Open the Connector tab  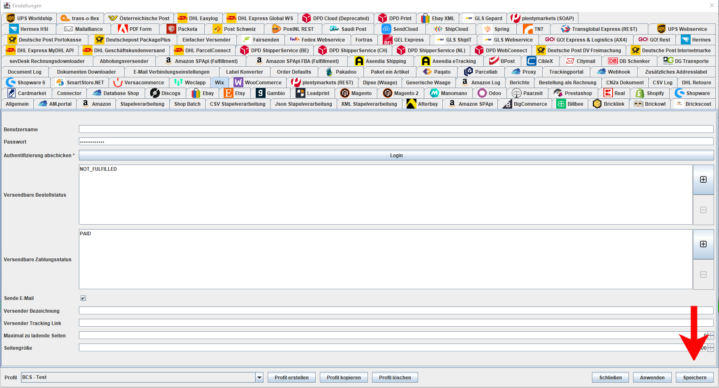pyautogui.click(x=69, y=93)
